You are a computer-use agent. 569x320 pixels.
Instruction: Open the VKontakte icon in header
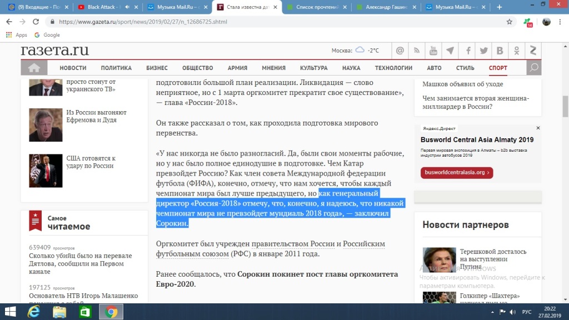pyautogui.click(x=500, y=51)
